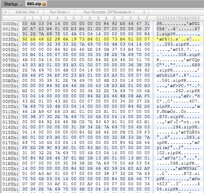204x193 pixels.
Task: Switch to the Startup tab
Action: tap(11, 4)
